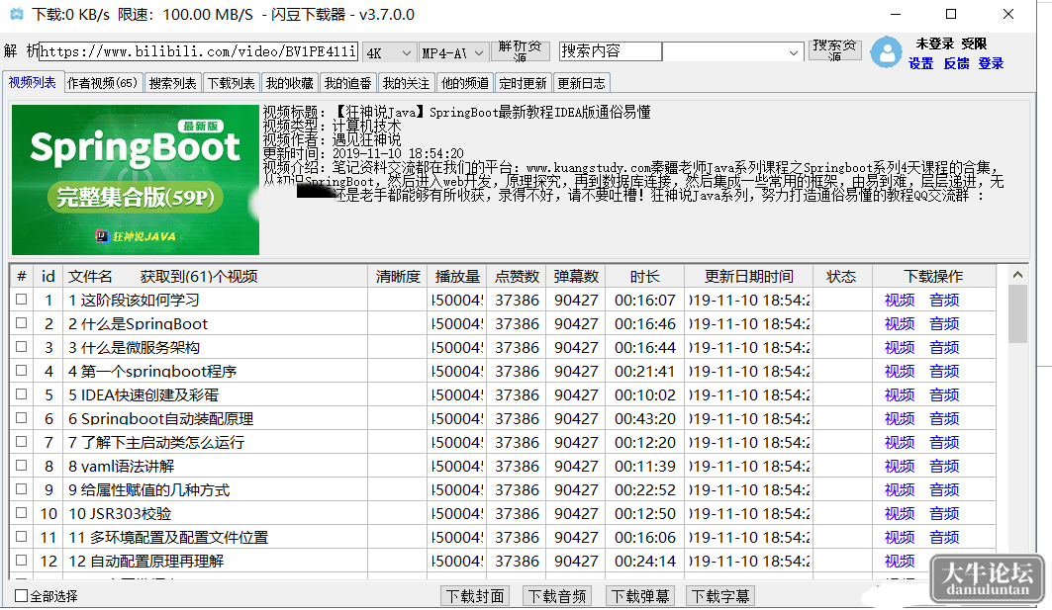Select row text 6 Springboot自动装配原理
Viewport: 1052px width, 610px height.
(161, 419)
